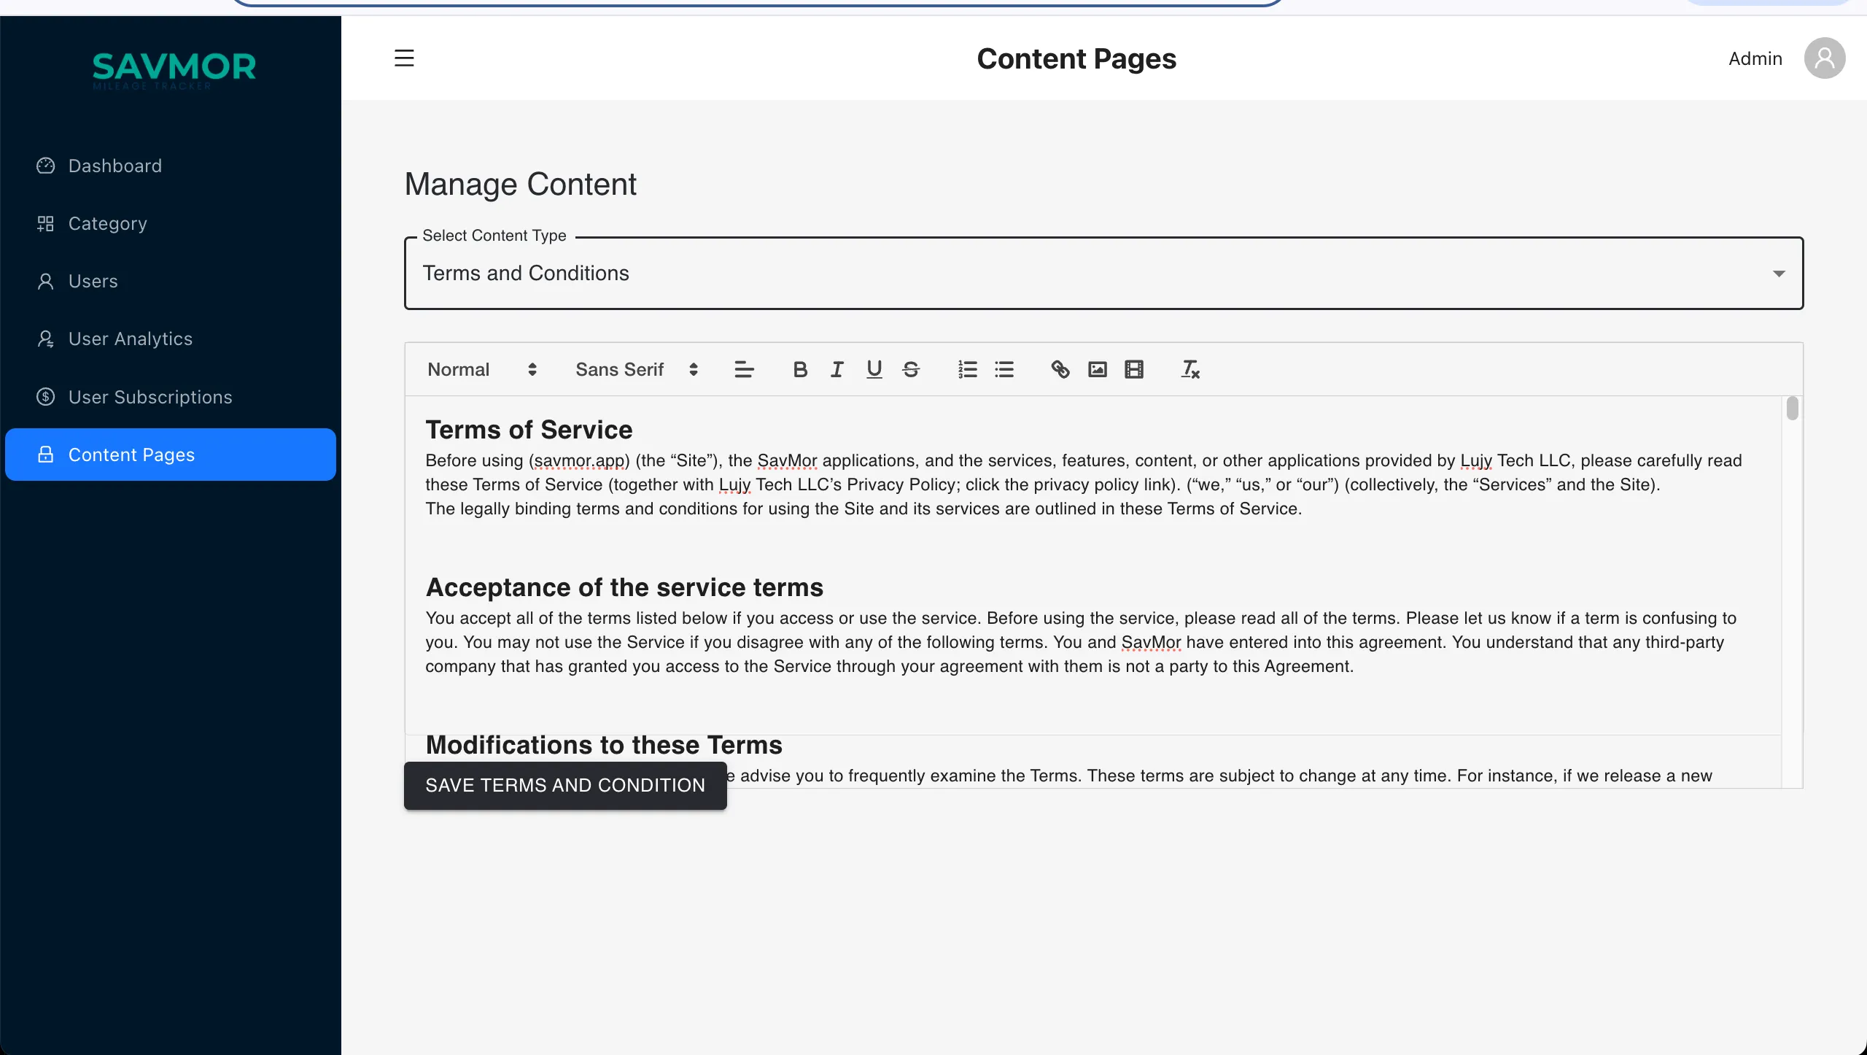Open the Normal heading style dropdown
Image resolution: width=1867 pixels, height=1055 pixels.
point(482,370)
